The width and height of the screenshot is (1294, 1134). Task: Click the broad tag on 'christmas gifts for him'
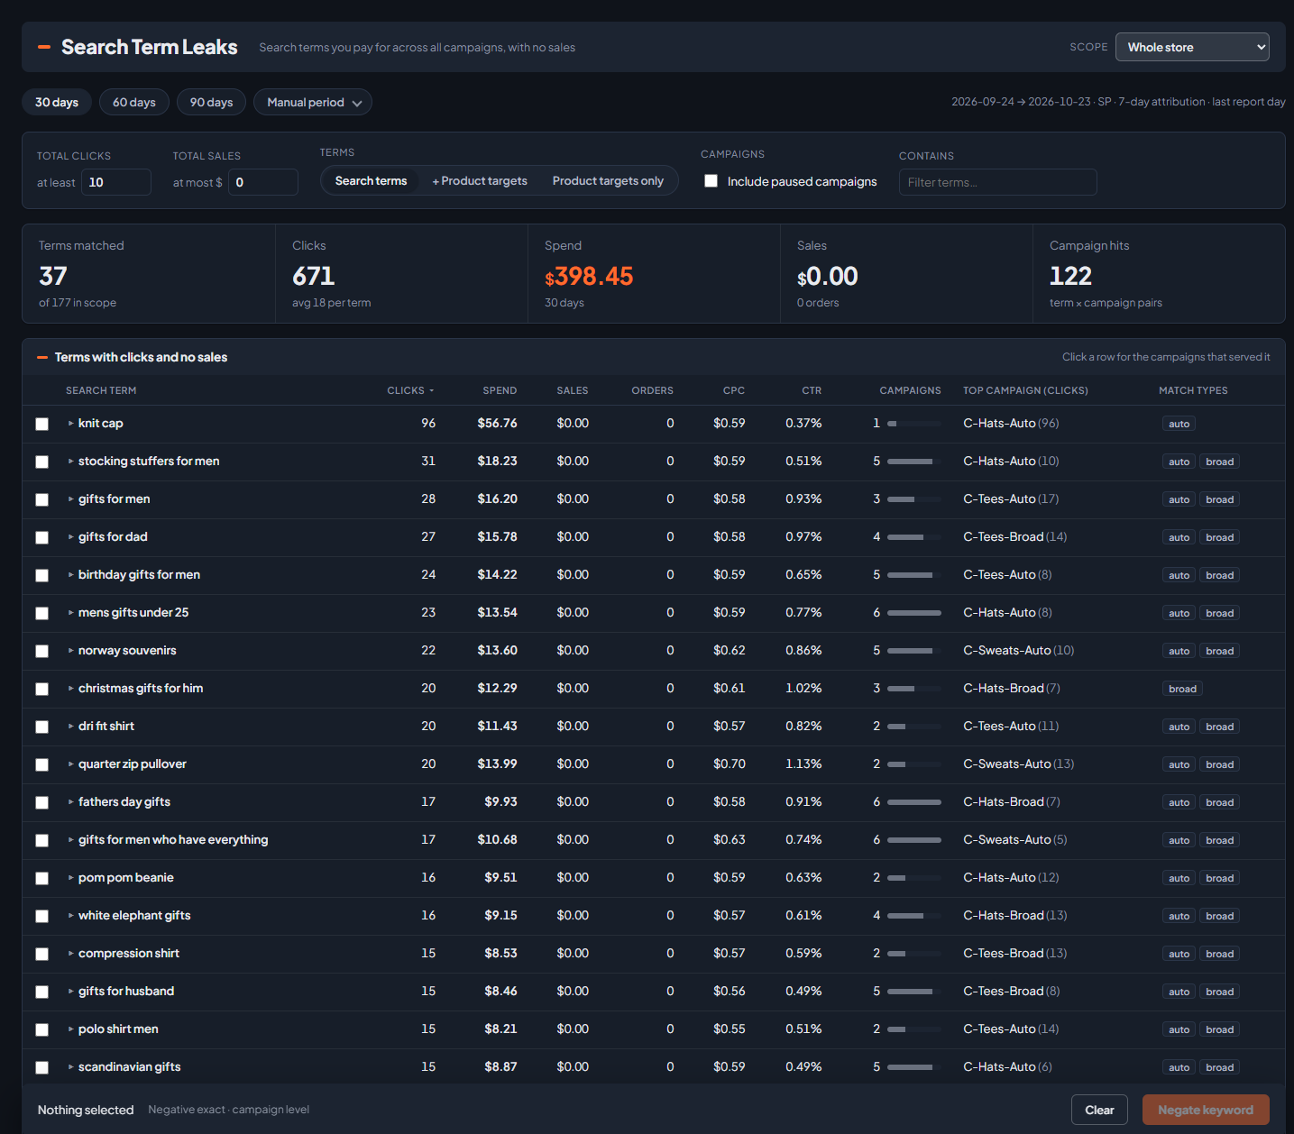click(1182, 689)
